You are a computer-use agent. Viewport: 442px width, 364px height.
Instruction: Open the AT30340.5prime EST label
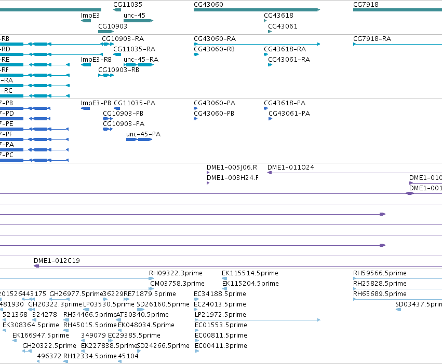click(x=142, y=315)
